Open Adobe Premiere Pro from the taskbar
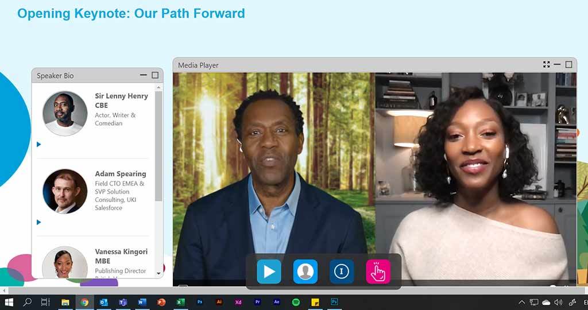This screenshot has width=588, height=310. [257, 302]
